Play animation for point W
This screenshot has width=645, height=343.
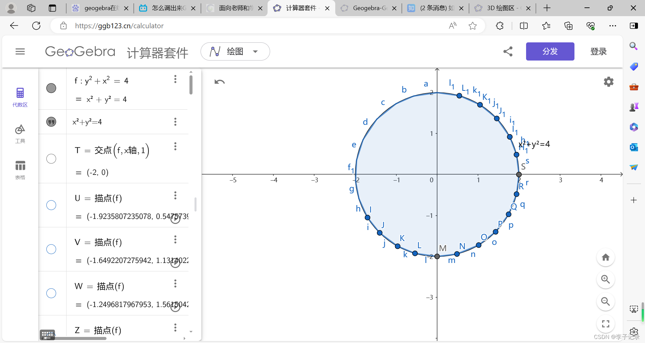click(175, 307)
